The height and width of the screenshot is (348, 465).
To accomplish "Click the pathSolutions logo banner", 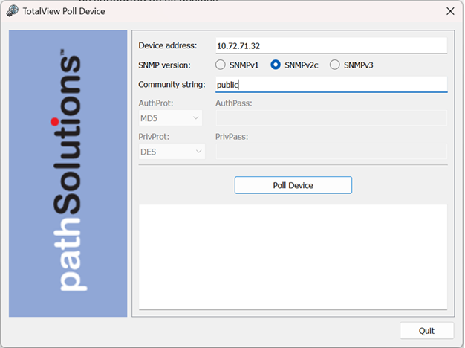I will point(68,173).
